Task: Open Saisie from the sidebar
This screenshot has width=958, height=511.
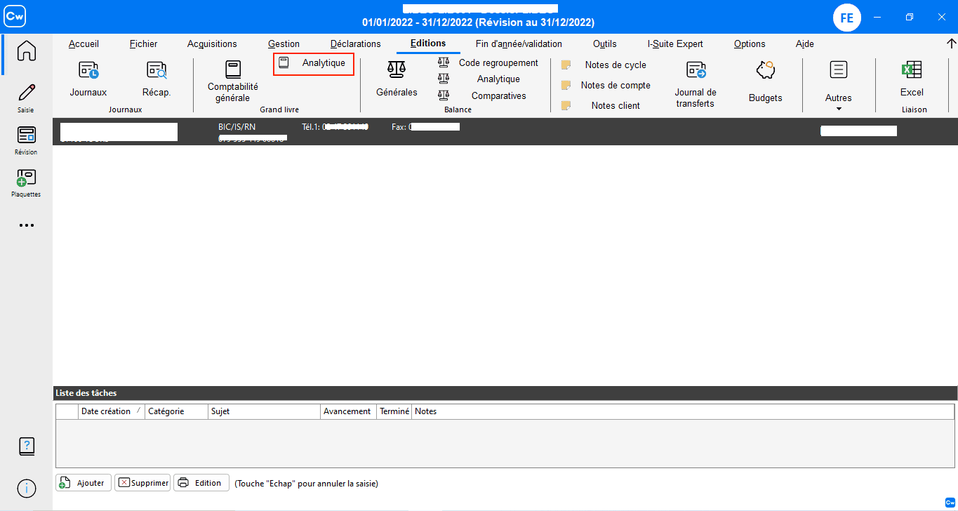Action: [x=26, y=98]
